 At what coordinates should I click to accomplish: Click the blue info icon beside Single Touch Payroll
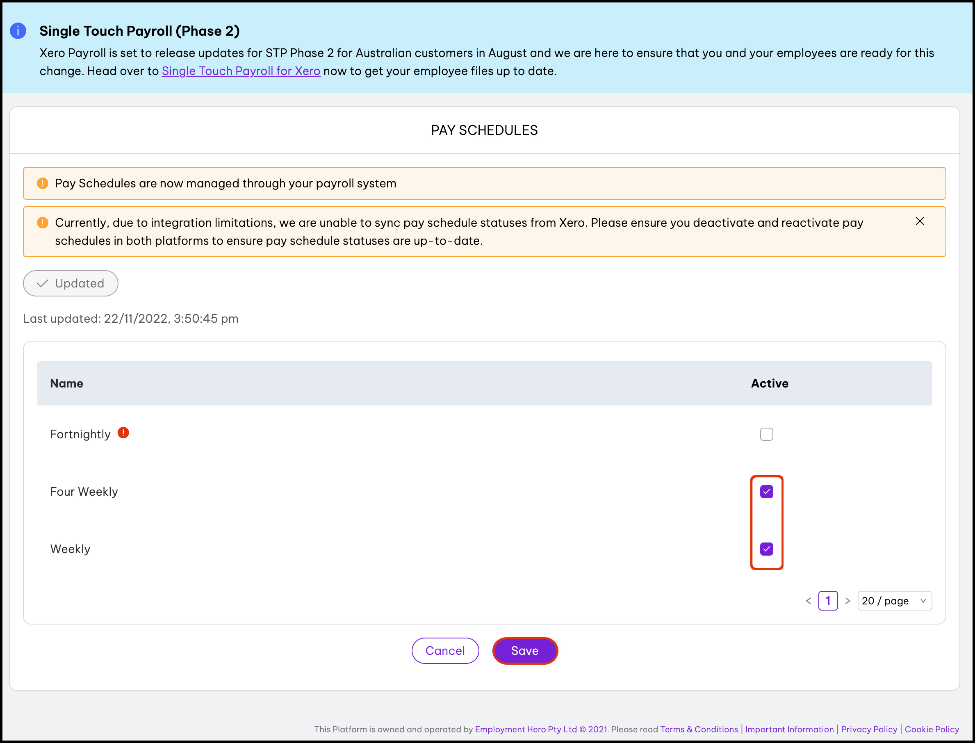point(18,31)
